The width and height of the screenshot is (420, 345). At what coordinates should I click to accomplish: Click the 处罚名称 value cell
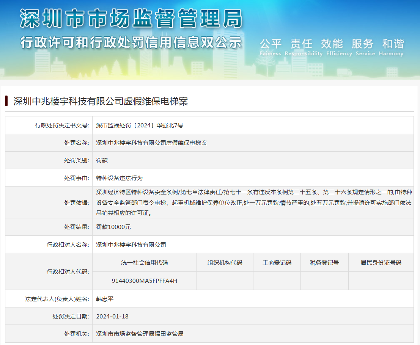click(151, 143)
